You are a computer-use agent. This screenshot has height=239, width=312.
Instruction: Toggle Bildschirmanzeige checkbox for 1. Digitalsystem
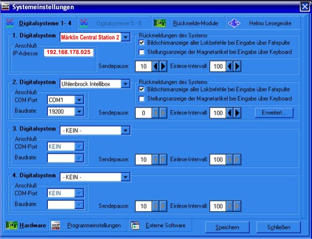point(142,43)
